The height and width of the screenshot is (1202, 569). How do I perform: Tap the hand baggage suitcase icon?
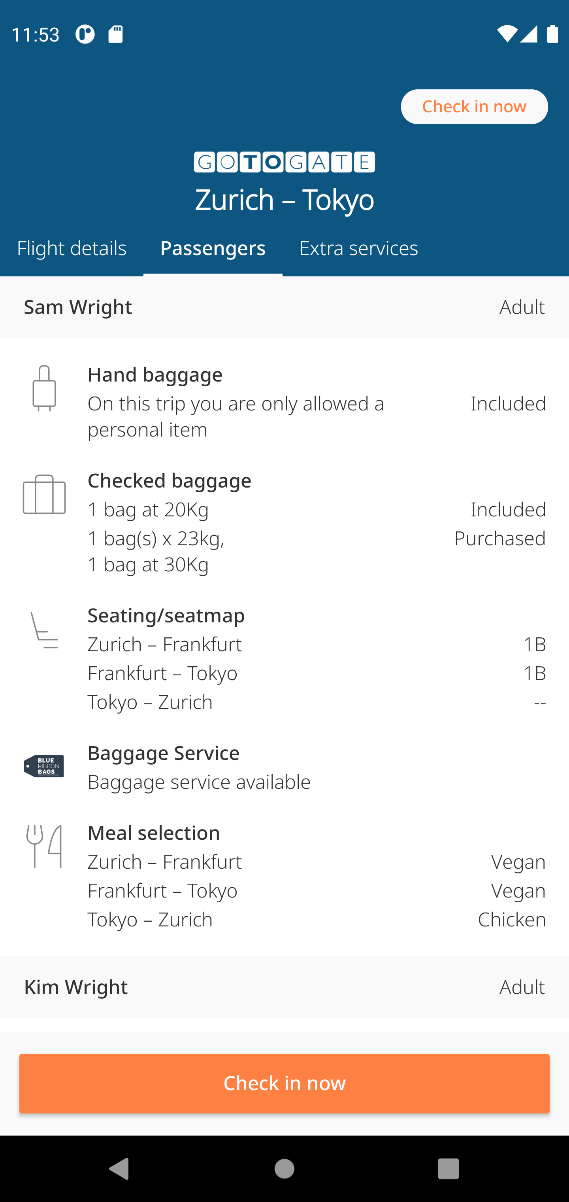click(x=44, y=388)
